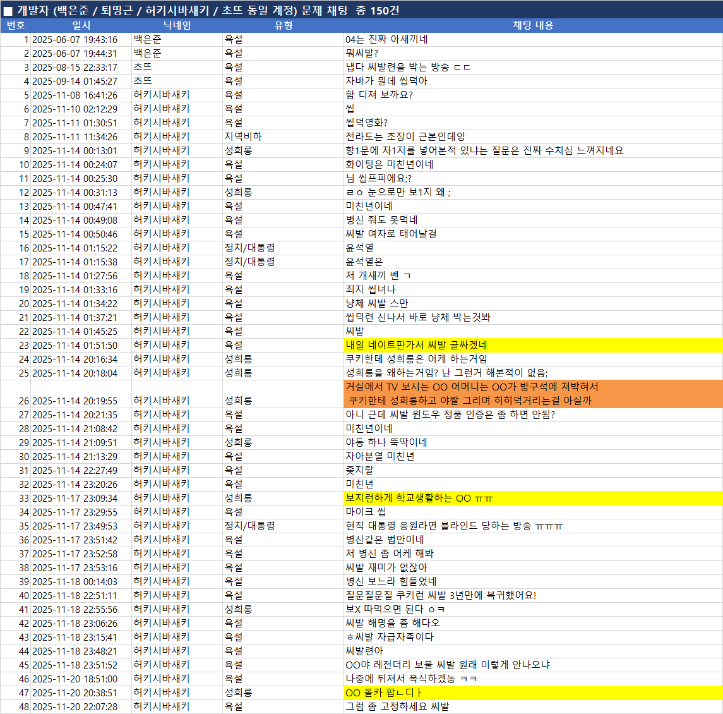
Task: Select date cell 2025-11-20 20:38:51
Action: [x=81, y=693]
